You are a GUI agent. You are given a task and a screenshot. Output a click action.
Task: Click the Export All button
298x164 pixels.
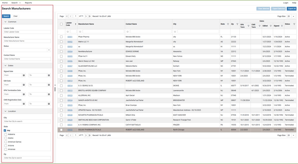coord(291,9)
